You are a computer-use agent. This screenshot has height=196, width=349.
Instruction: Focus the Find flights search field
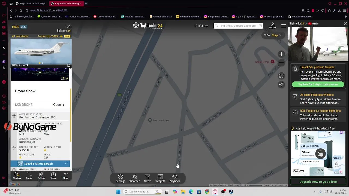[x=238, y=26]
